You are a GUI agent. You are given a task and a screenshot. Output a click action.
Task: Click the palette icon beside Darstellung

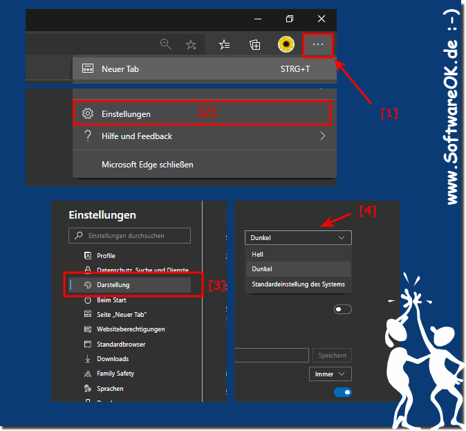click(88, 284)
